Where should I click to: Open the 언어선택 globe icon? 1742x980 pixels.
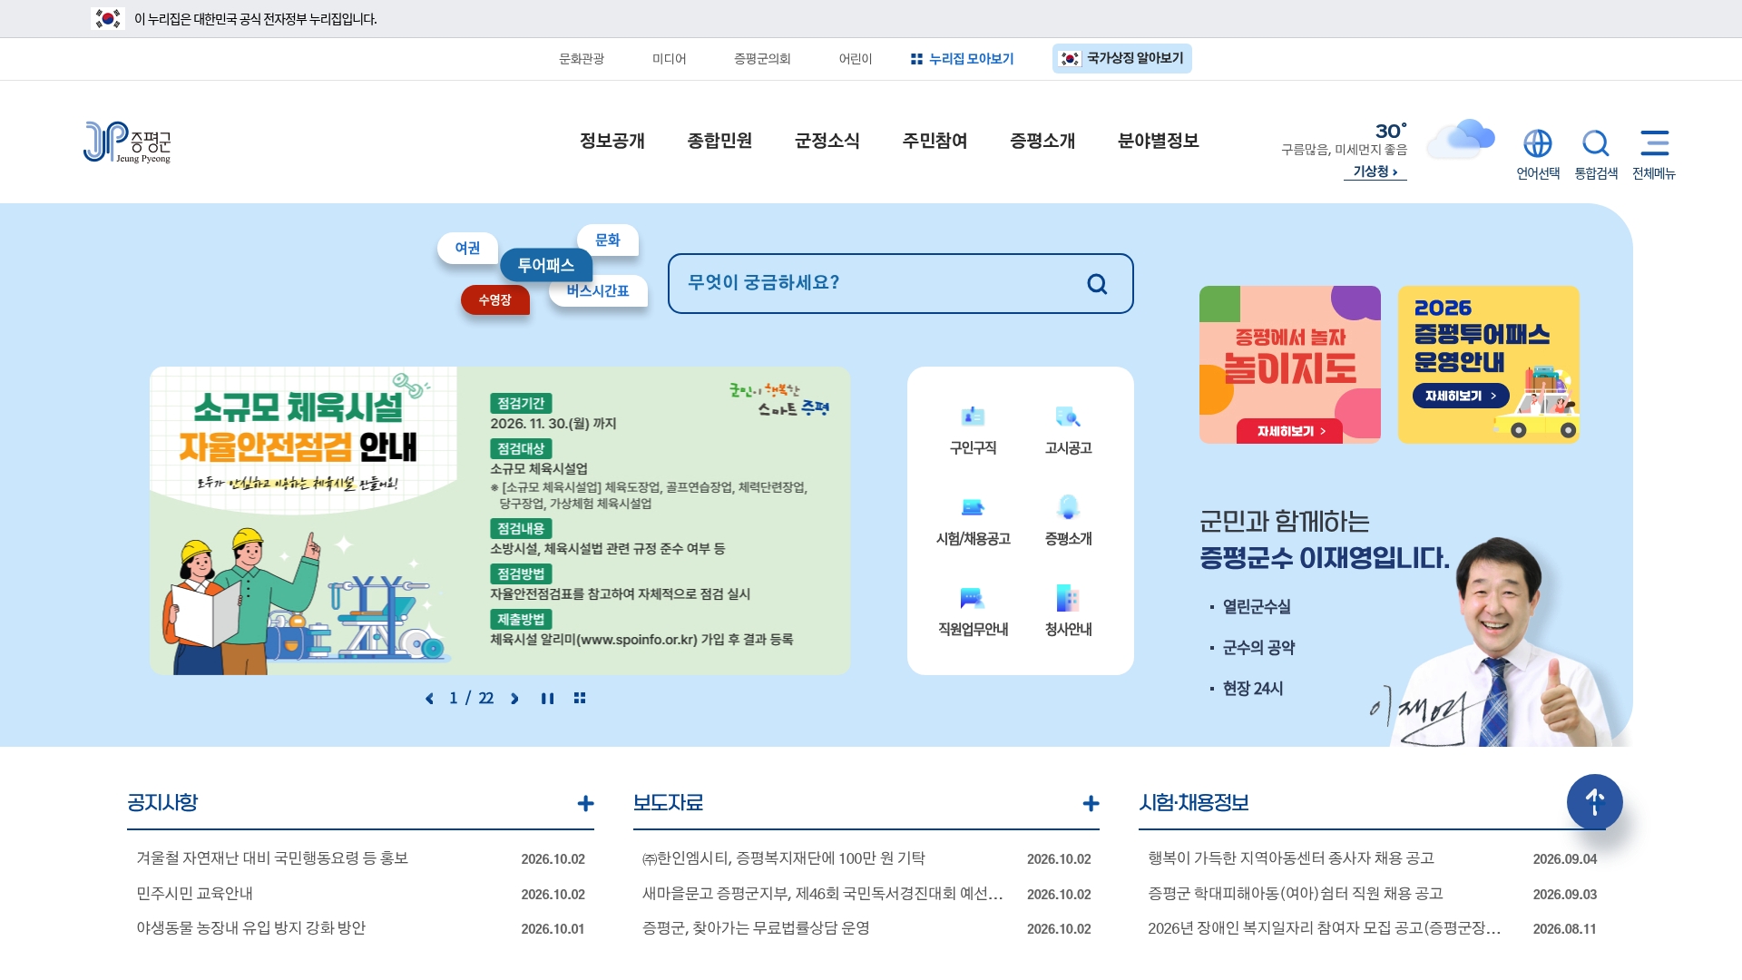coord(1538,143)
